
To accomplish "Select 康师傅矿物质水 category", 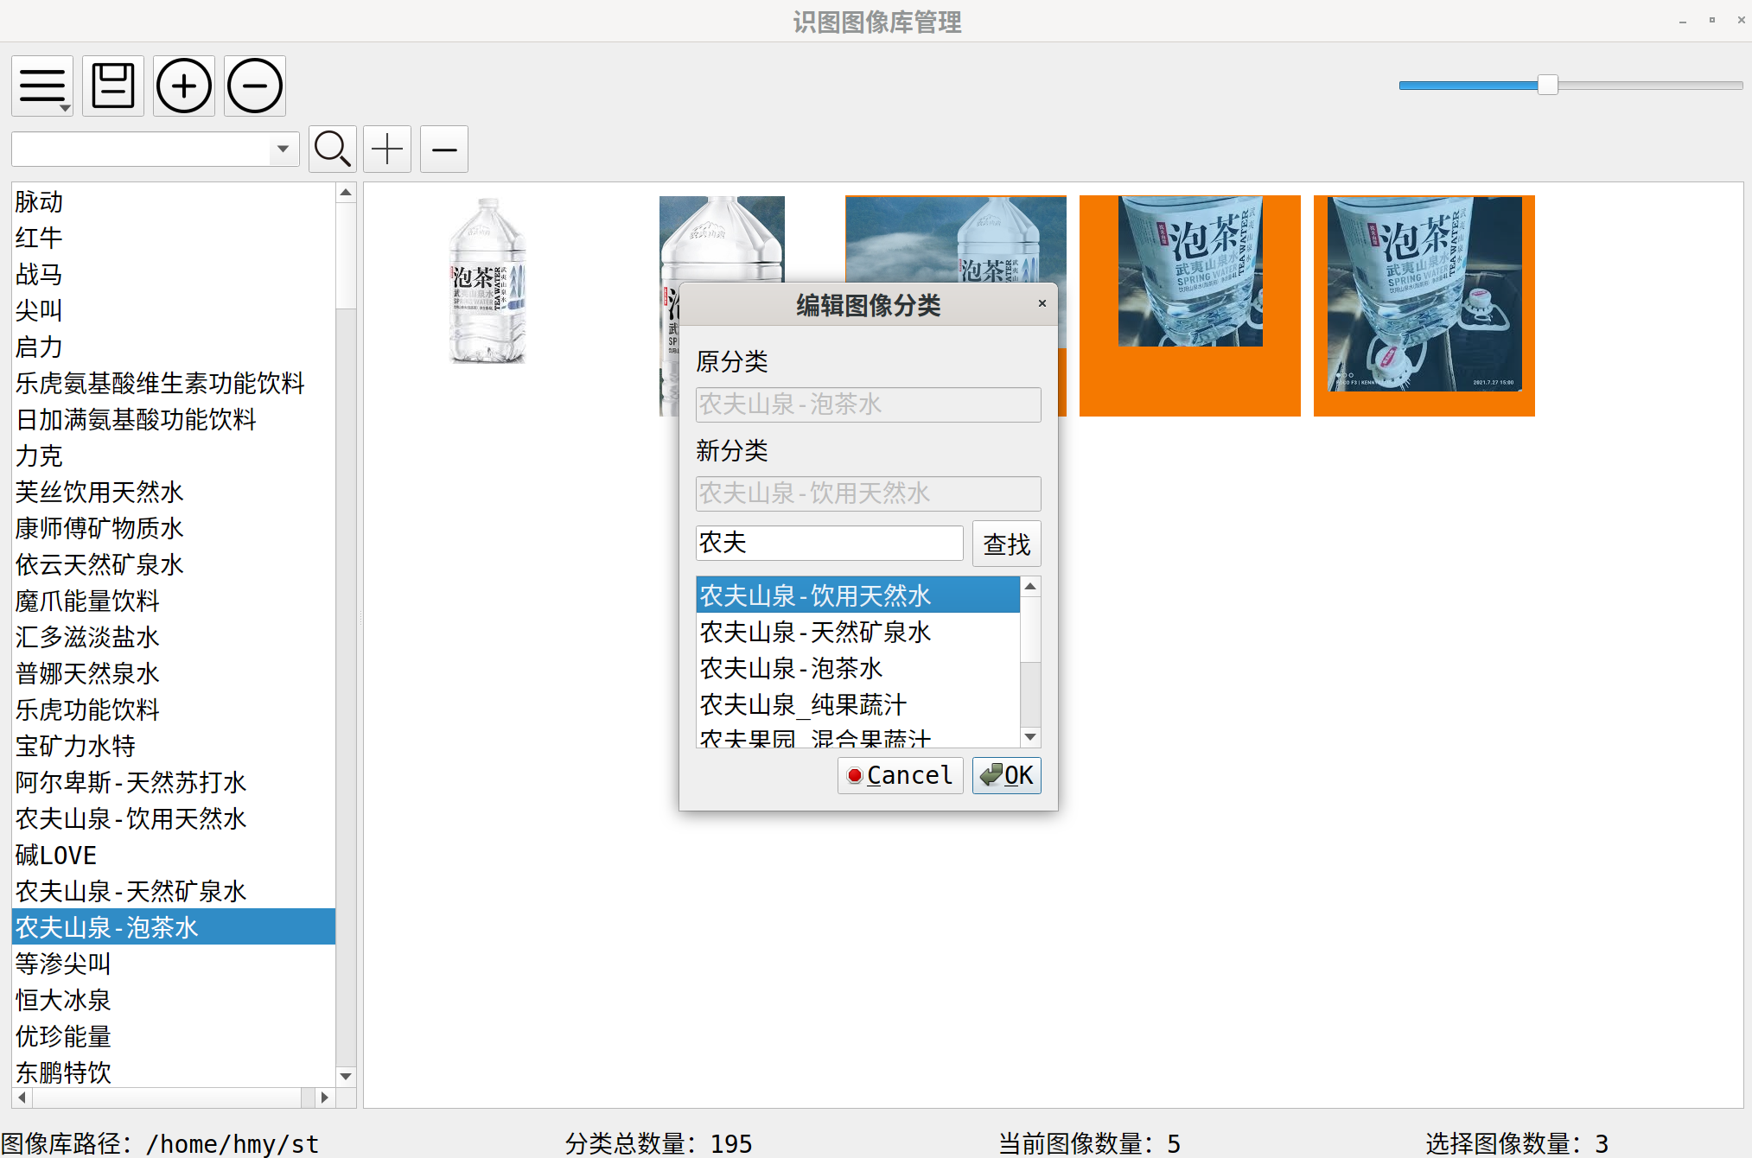I will click(x=173, y=528).
